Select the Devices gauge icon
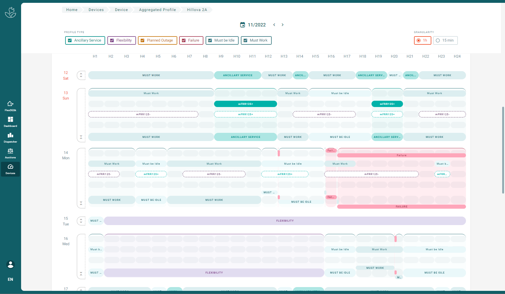This screenshot has width=505, height=294. [x=10, y=167]
